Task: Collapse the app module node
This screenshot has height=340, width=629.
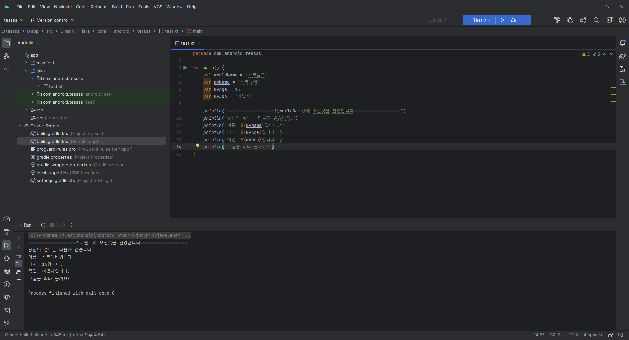Action: 20,55
